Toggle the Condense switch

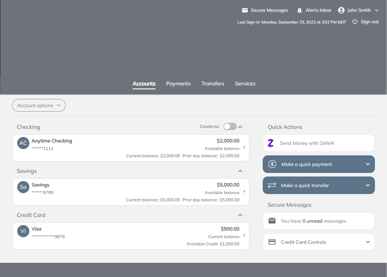(230, 127)
